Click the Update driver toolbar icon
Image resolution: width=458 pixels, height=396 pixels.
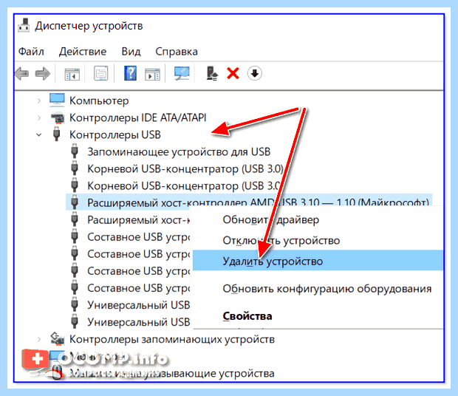pyautogui.click(x=212, y=73)
